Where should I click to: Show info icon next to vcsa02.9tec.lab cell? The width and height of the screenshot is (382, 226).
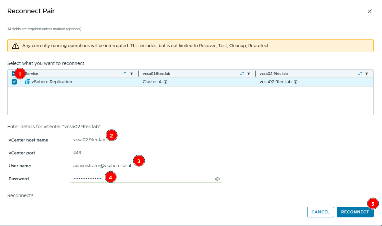[x=296, y=82]
